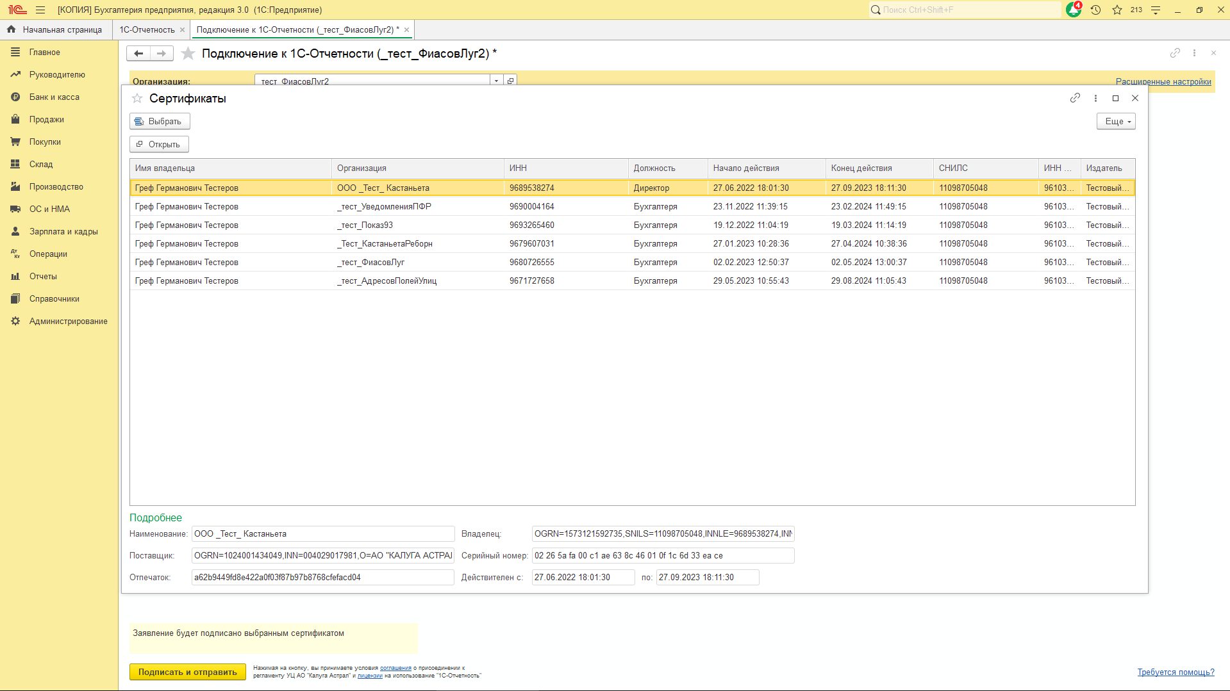
Task: Open ОС и НМА section
Action: [49, 209]
